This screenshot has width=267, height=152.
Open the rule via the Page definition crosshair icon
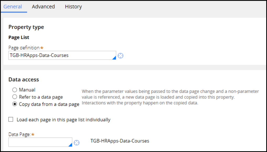[120, 56]
